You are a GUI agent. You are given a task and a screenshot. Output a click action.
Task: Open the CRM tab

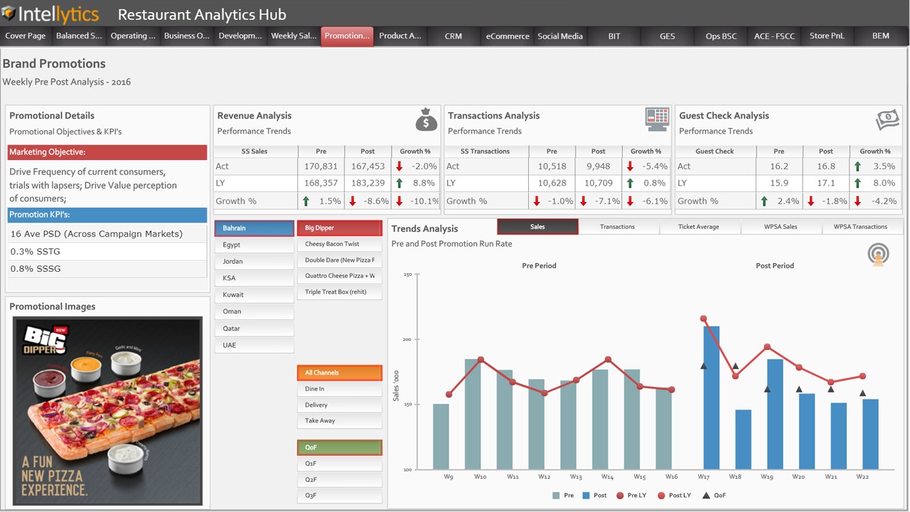(454, 36)
